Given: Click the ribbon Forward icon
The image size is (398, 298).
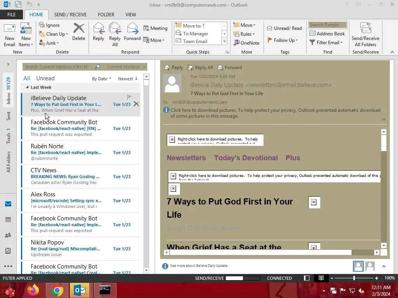Looking at the screenshot, I should coord(132,32).
